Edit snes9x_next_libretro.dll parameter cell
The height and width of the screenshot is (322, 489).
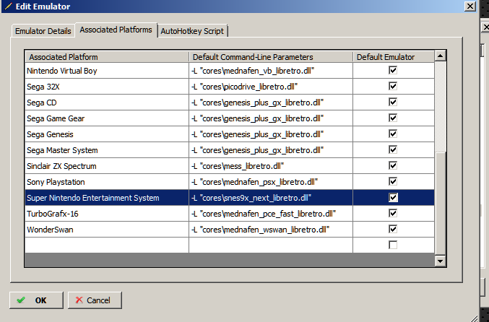pos(271,198)
